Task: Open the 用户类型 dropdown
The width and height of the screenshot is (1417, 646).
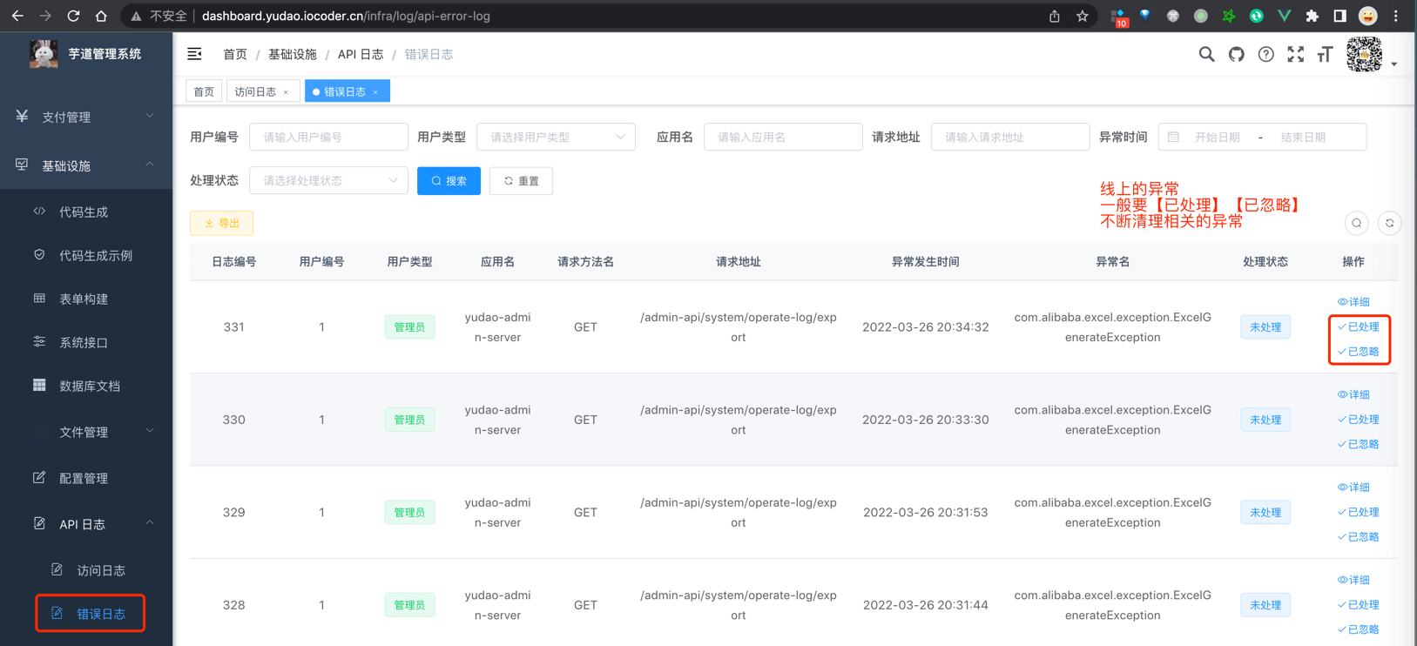Action: (x=556, y=137)
